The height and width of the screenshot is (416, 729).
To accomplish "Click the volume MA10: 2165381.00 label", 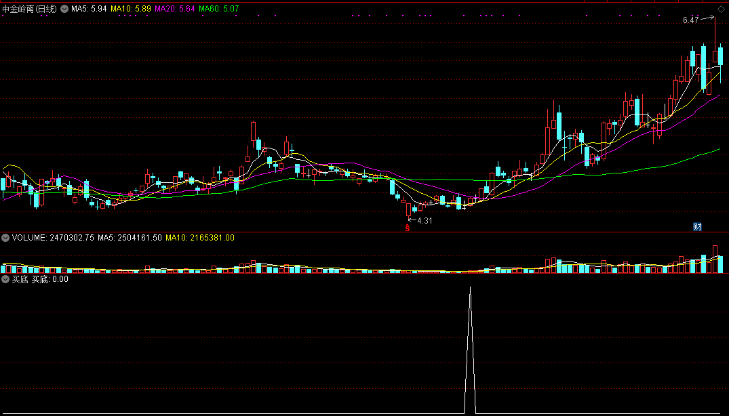I will coord(200,238).
